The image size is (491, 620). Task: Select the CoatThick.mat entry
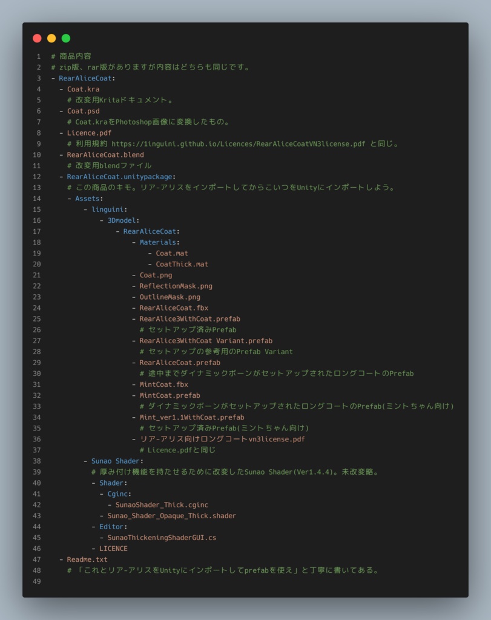tap(182, 263)
